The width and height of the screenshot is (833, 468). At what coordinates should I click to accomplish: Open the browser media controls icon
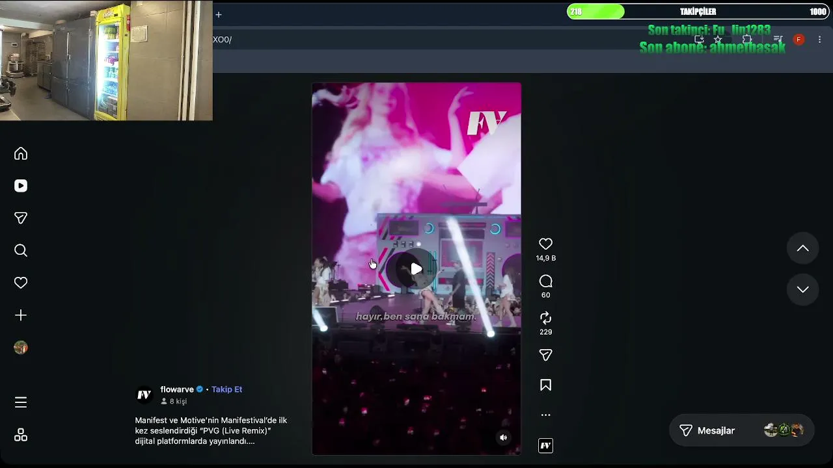(x=778, y=40)
